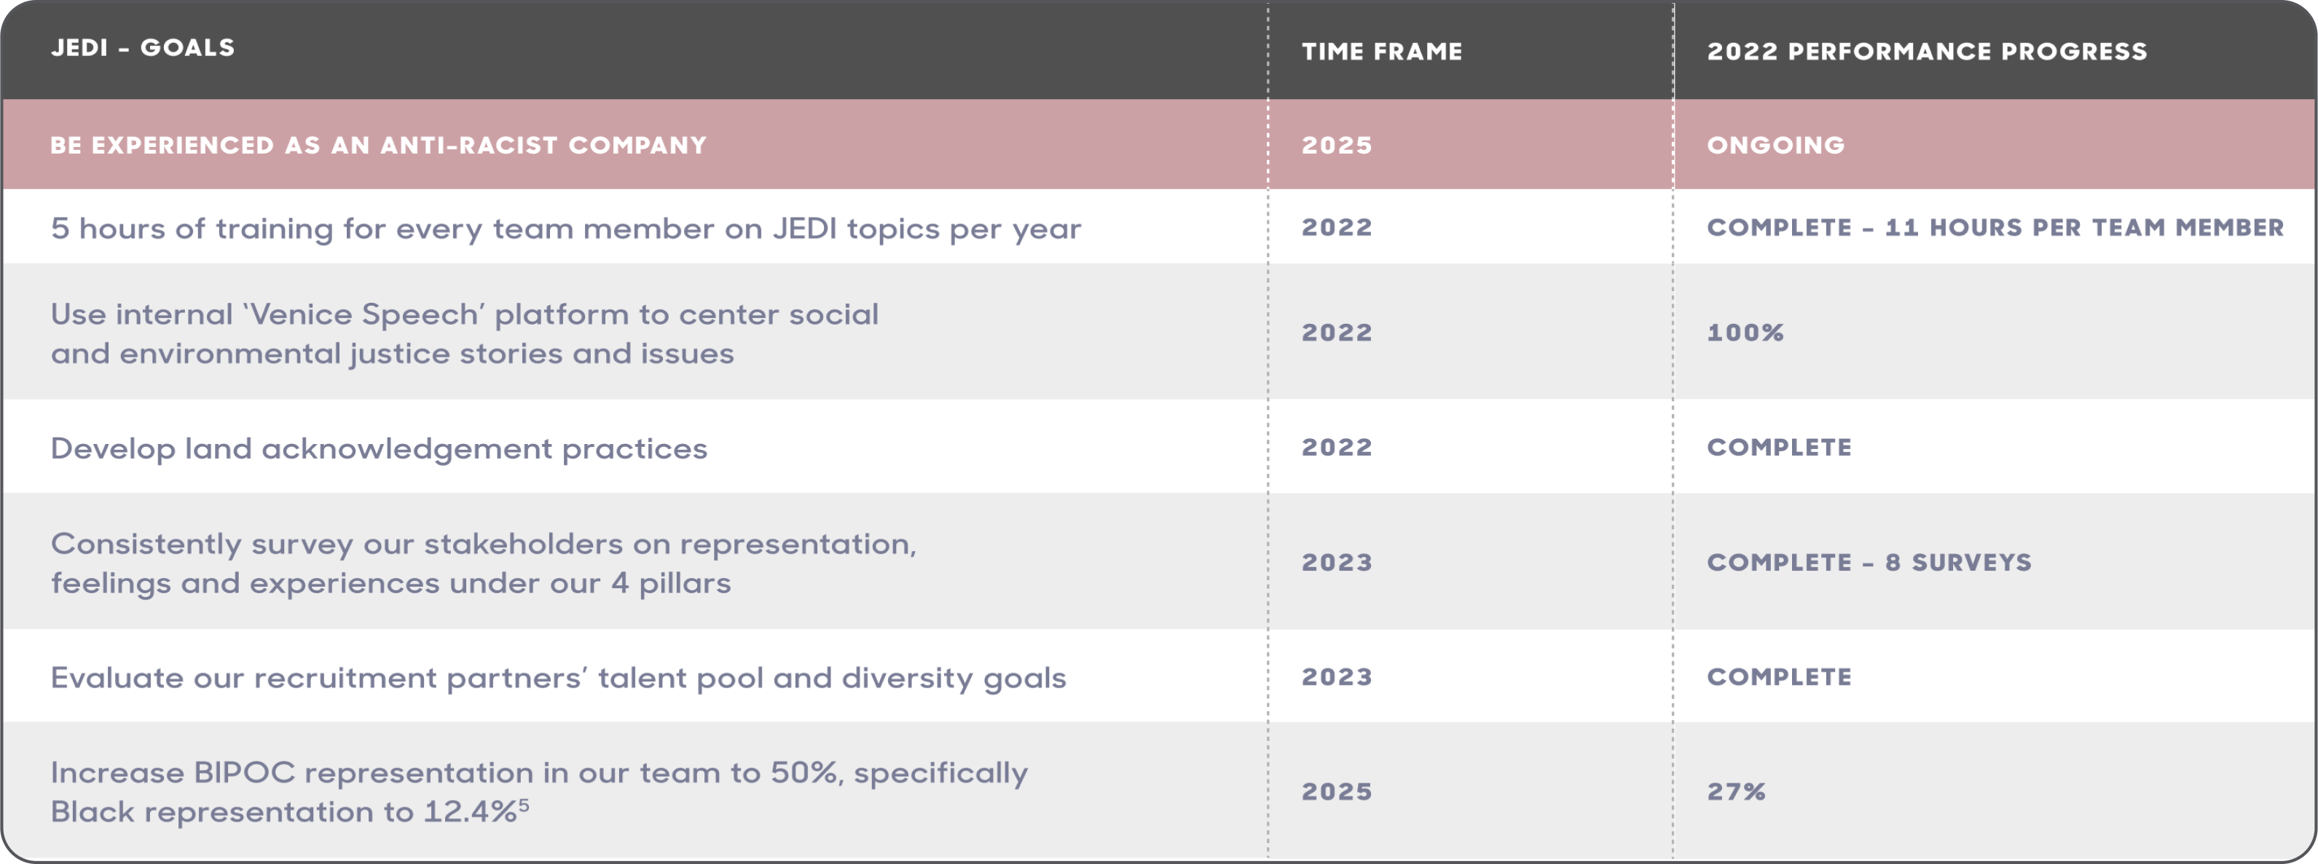Click the 2025 time frame for BIPOC goal

coord(1336,792)
